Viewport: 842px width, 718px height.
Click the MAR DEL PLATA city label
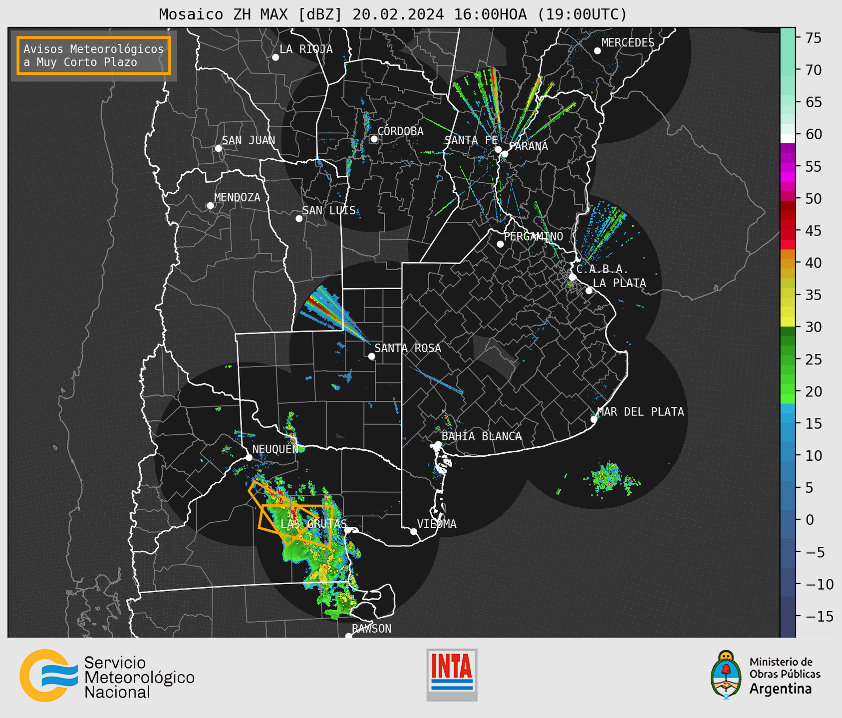point(640,412)
